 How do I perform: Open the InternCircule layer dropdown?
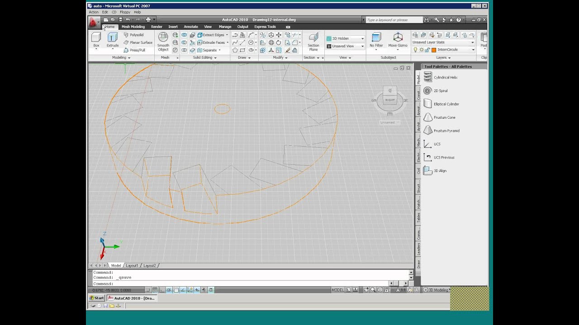(473, 50)
